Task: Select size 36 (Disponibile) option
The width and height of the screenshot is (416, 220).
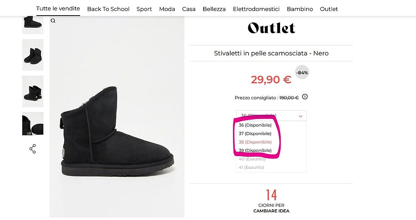Action: click(255, 125)
